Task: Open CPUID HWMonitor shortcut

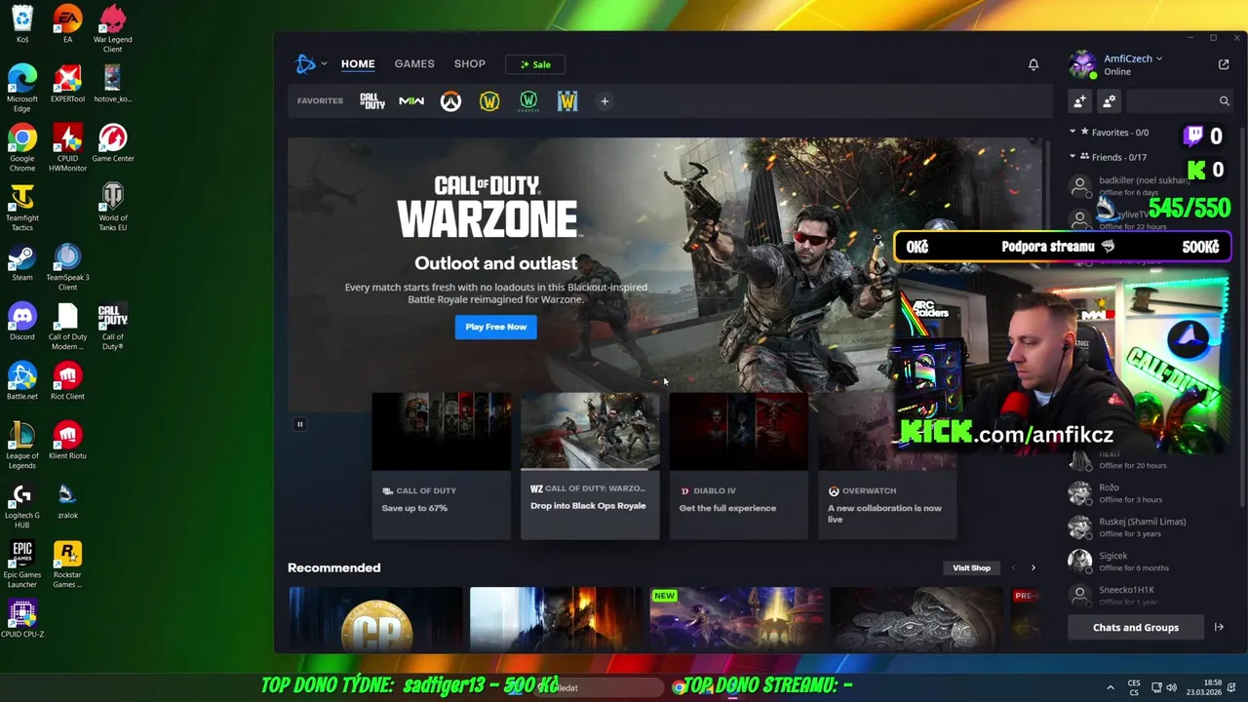Action: click(x=67, y=148)
